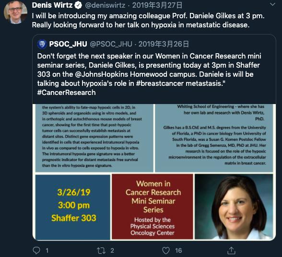Open tweet date 2019年3月27日
This screenshot has width=282, height=257.
157,5
